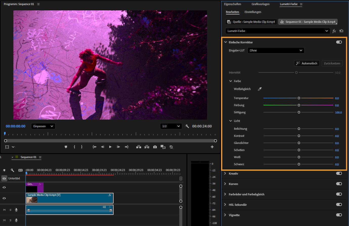This screenshot has height=226, width=349.
Task: Click the Automatisch button
Action: (307, 63)
